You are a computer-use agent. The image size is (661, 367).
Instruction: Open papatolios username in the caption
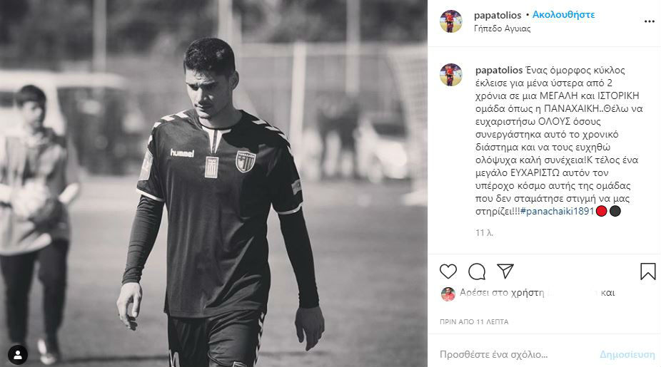pos(499,71)
